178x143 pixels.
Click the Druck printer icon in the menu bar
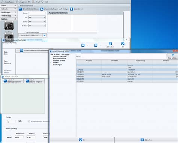(x=33, y=2)
